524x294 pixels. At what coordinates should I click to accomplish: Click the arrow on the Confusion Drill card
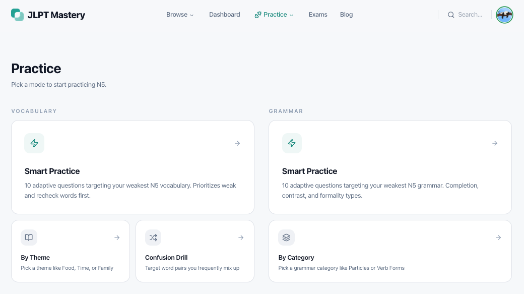pyautogui.click(x=241, y=238)
